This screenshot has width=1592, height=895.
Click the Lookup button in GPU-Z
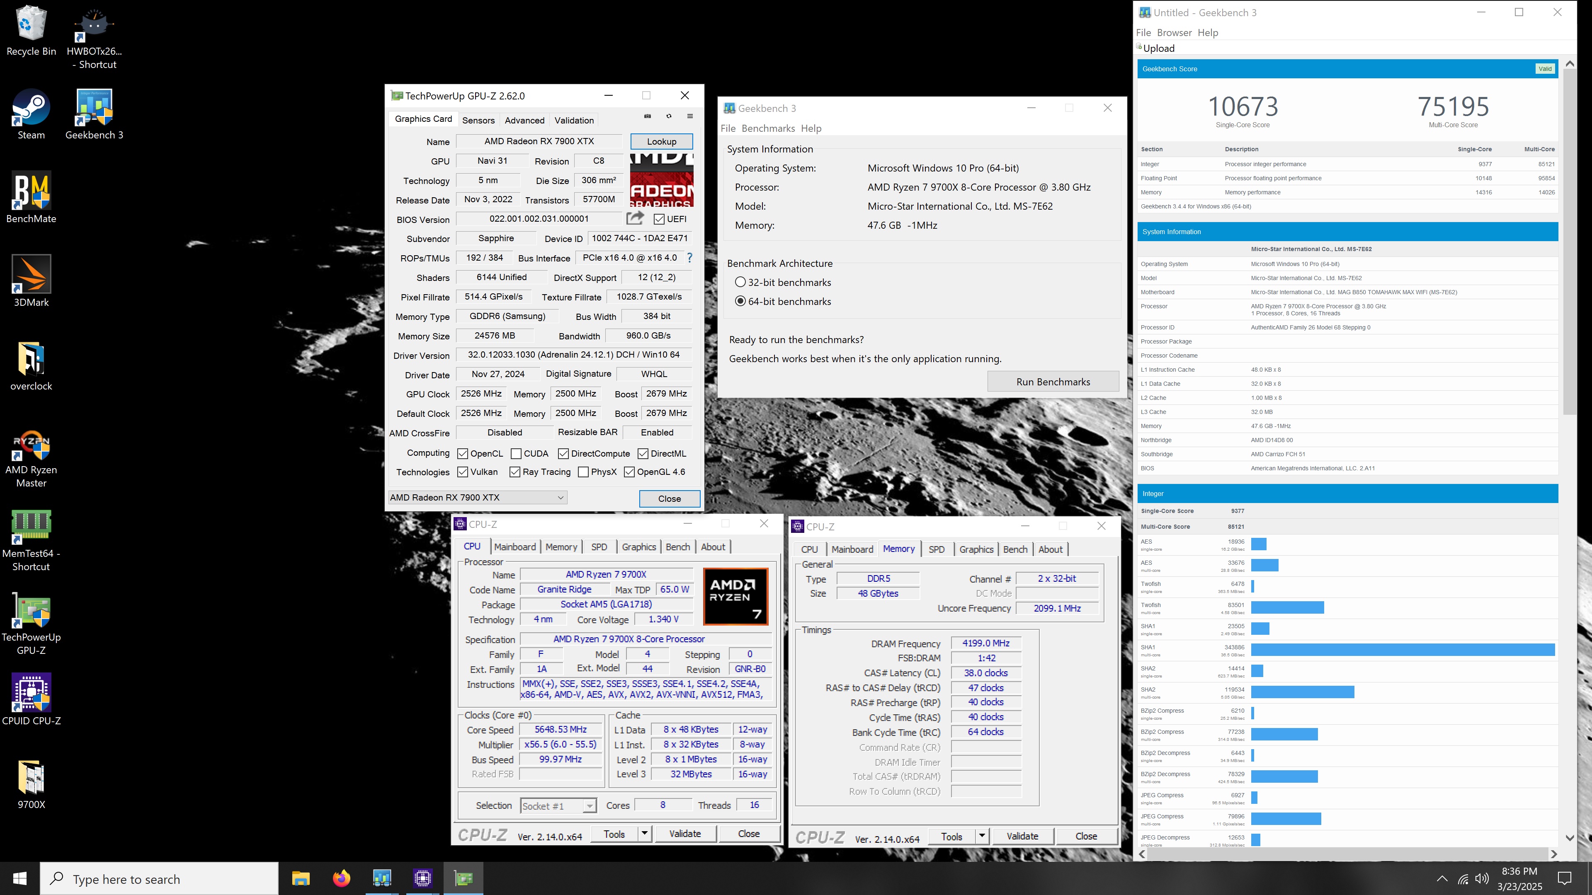click(661, 141)
